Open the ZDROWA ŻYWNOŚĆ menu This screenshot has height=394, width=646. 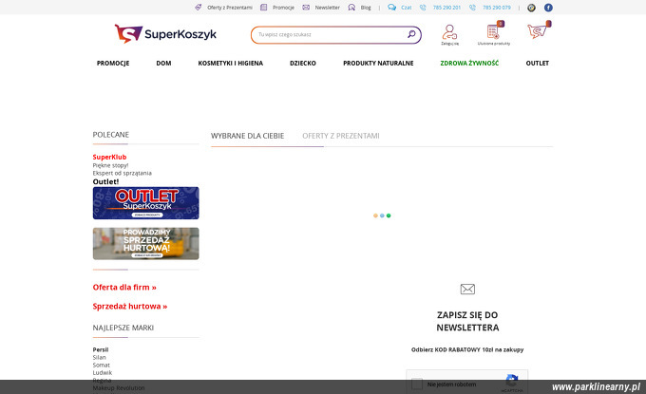[469, 63]
